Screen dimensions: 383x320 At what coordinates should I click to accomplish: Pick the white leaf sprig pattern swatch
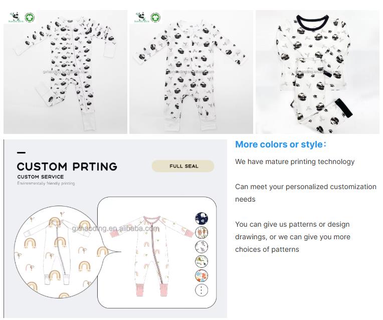(202, 247)
